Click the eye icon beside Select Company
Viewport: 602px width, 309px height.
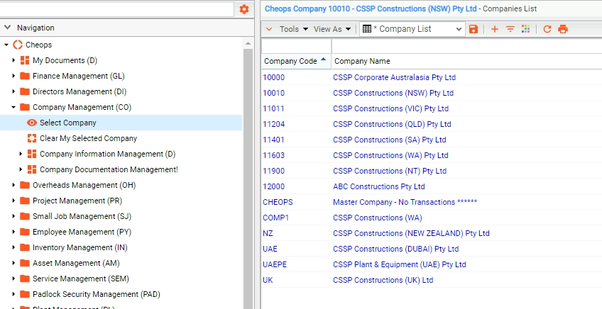click(x=32, y=123)
